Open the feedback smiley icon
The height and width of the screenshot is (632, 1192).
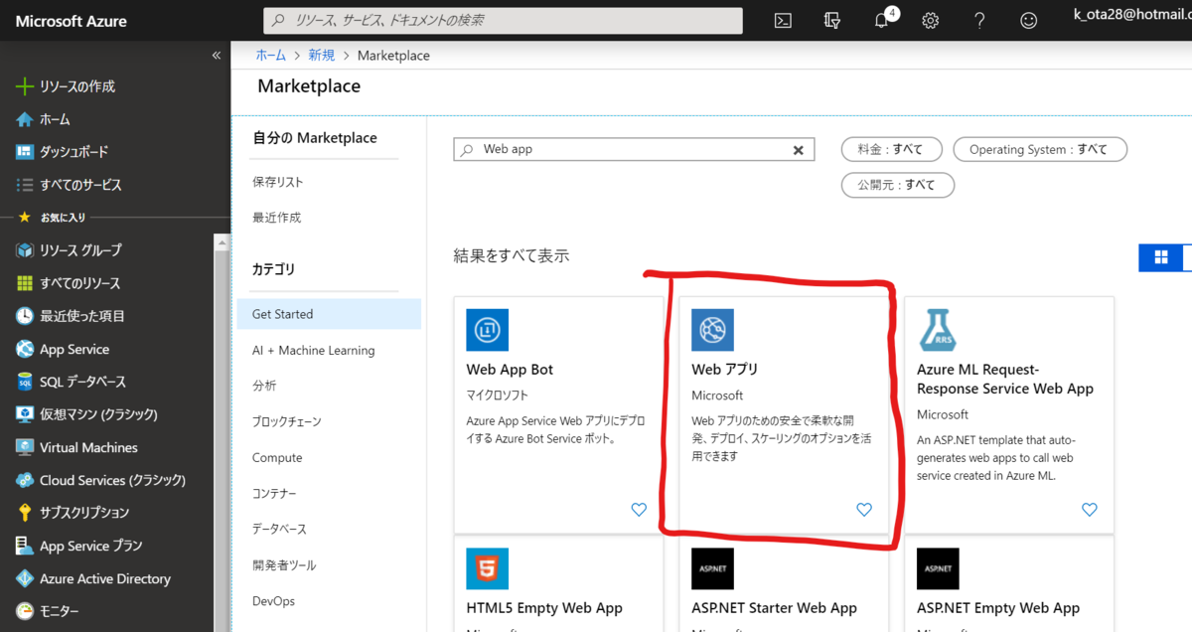pyautogui.click(x=1029, y=20)
